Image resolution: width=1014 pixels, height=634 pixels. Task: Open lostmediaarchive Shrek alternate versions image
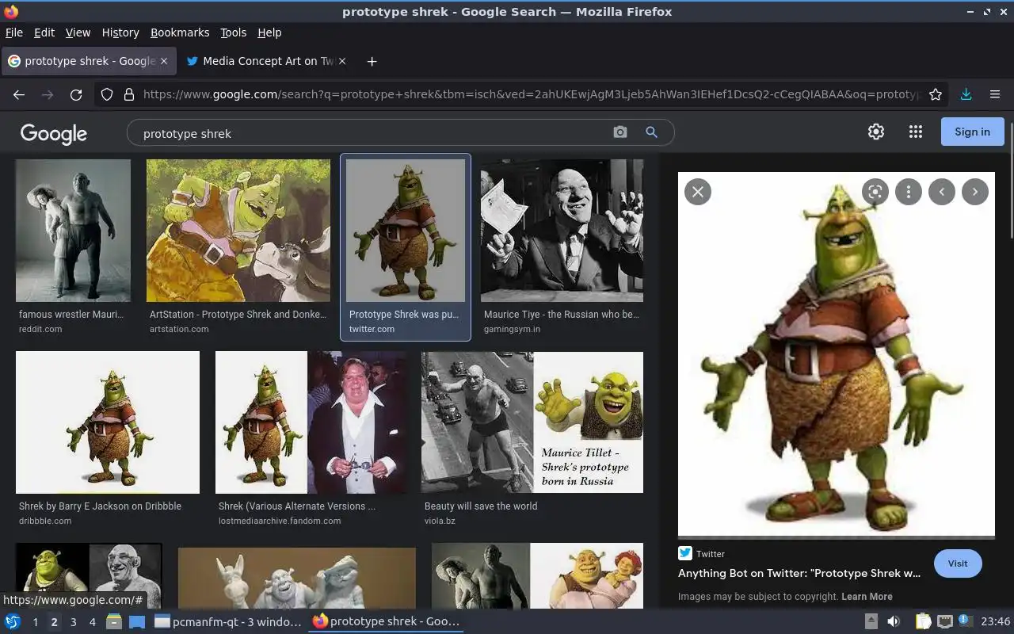(311, 422)
